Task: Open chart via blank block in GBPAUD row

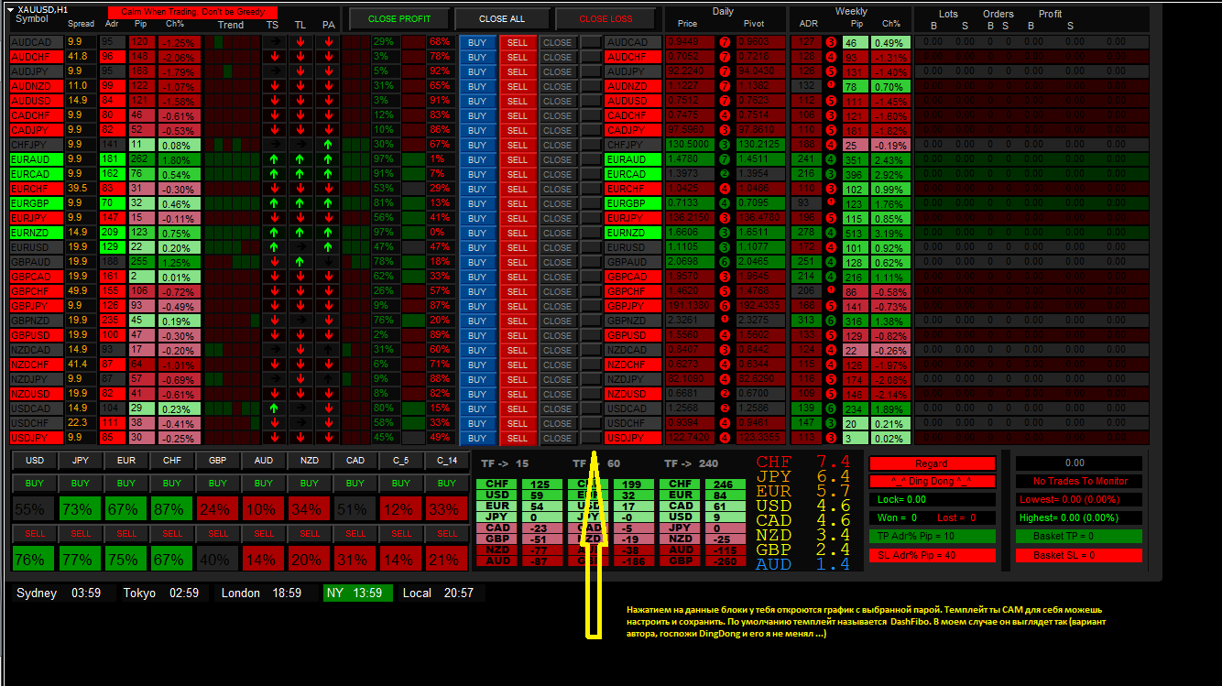Action: [591, 262]
